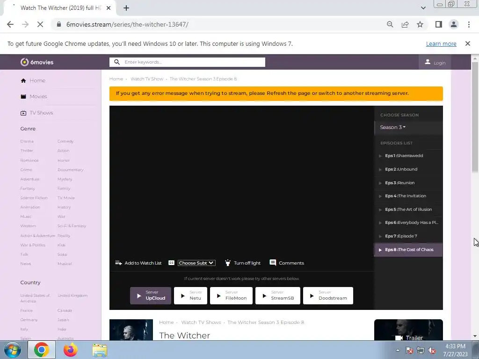Open the Canada country link
This screenshot has width=479, height=359.
(x=65, y=310)
